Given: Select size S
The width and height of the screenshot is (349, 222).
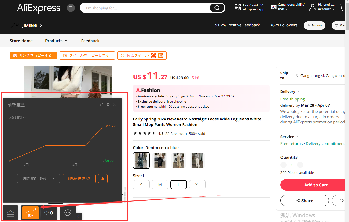Looking at the screenshot, I should point(141,185).
